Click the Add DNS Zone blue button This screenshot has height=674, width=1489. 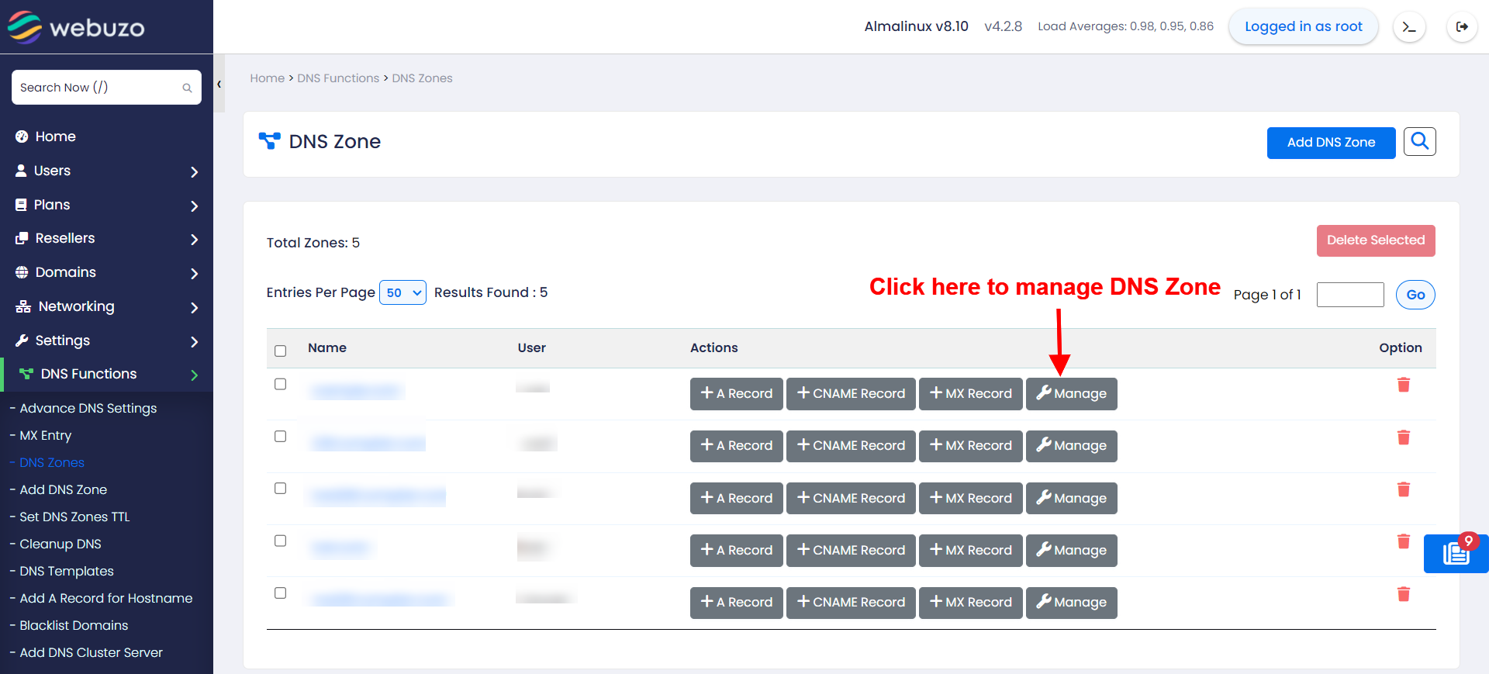1331,143
